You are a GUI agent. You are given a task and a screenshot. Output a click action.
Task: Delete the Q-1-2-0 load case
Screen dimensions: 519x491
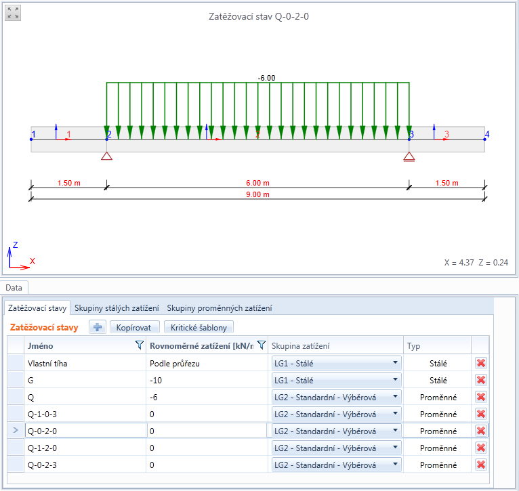tap(481, 448)
